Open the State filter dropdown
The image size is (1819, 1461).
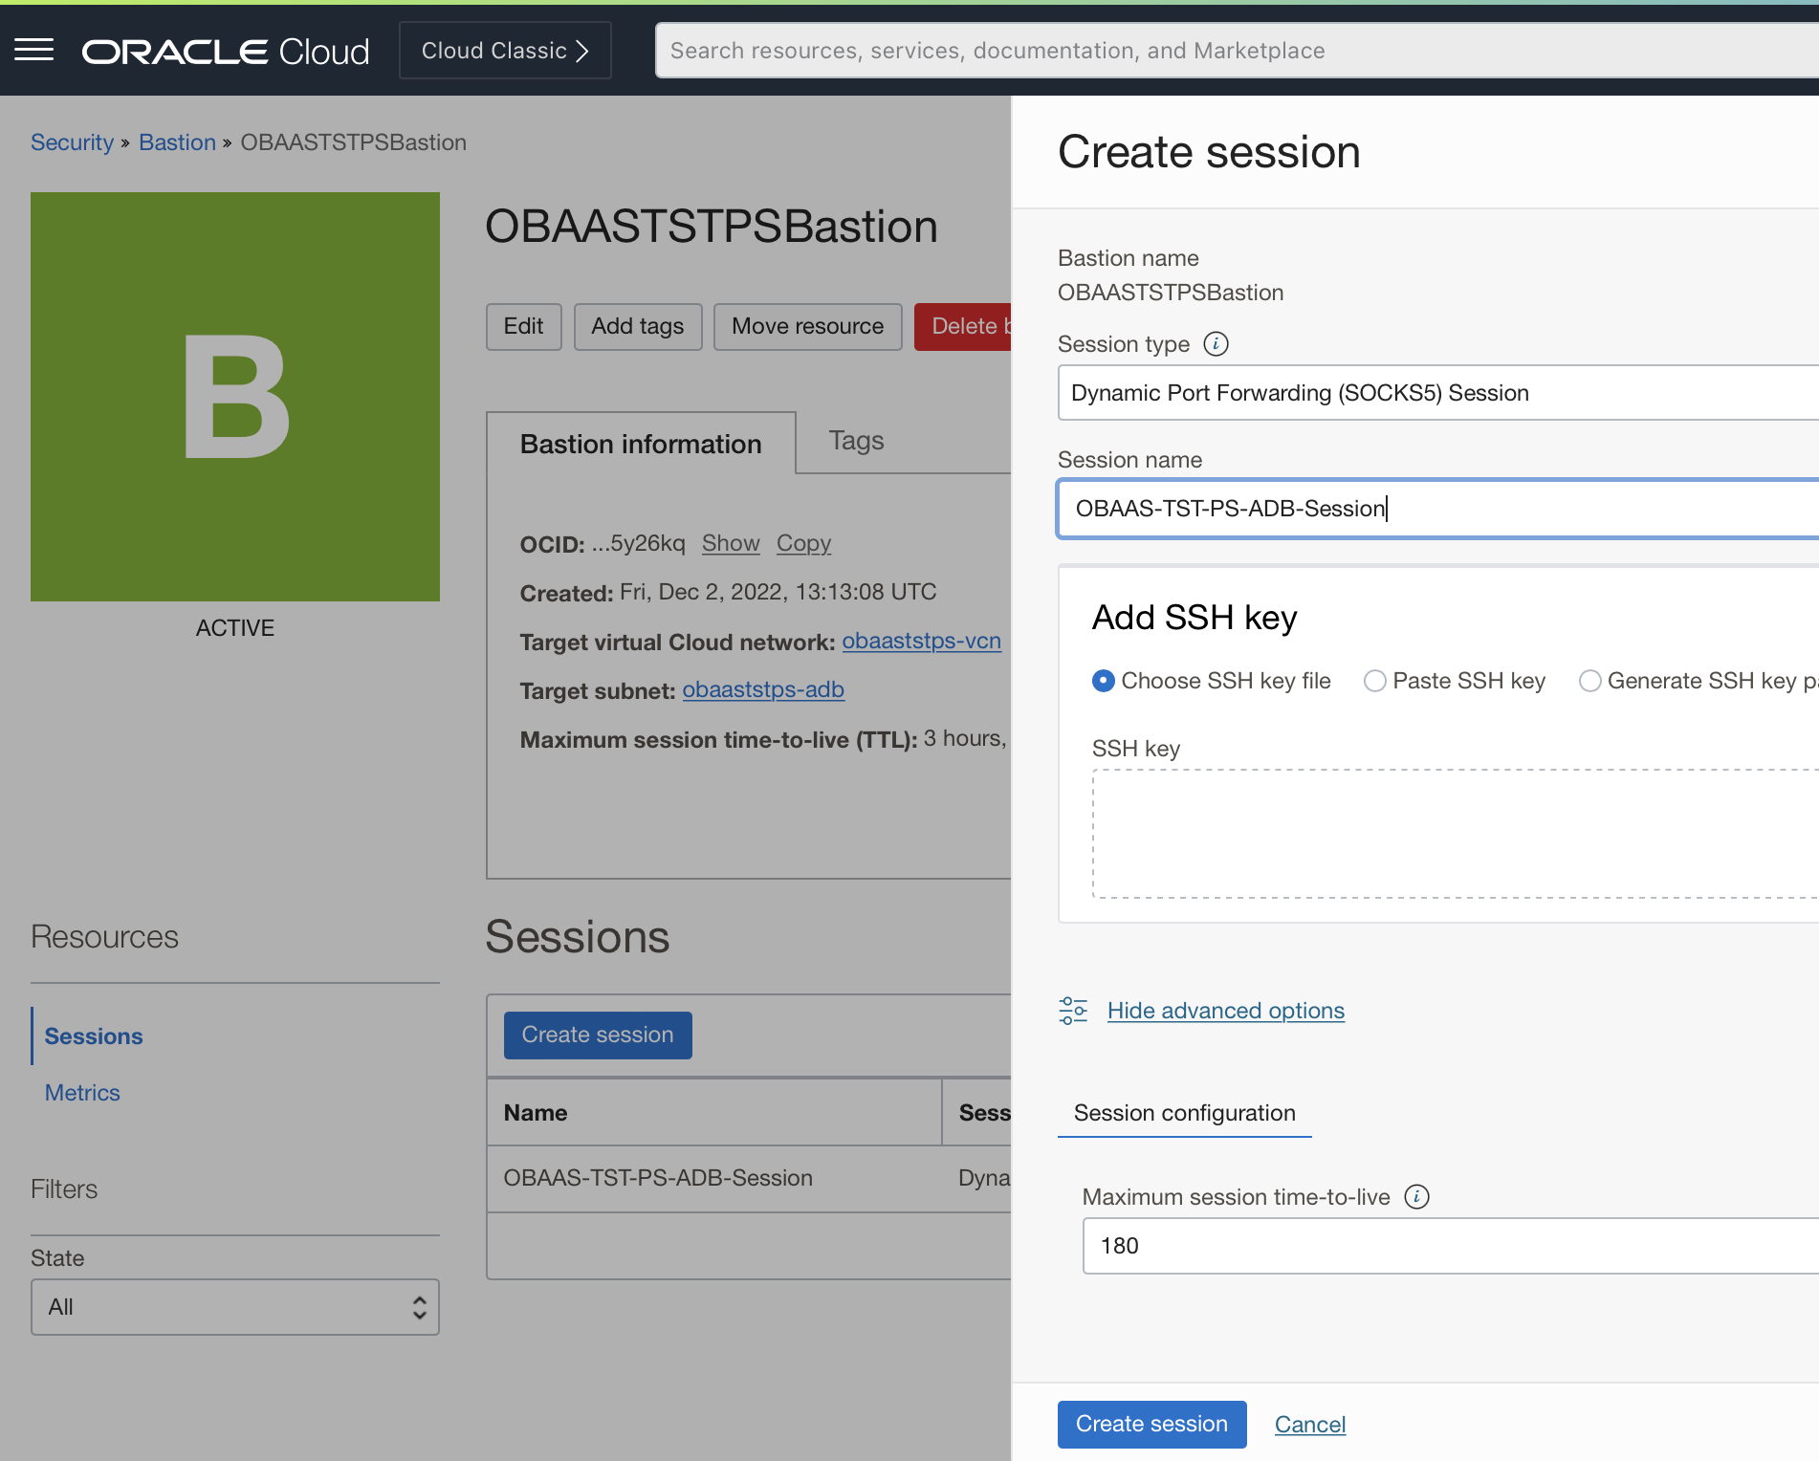(235, 1307)
